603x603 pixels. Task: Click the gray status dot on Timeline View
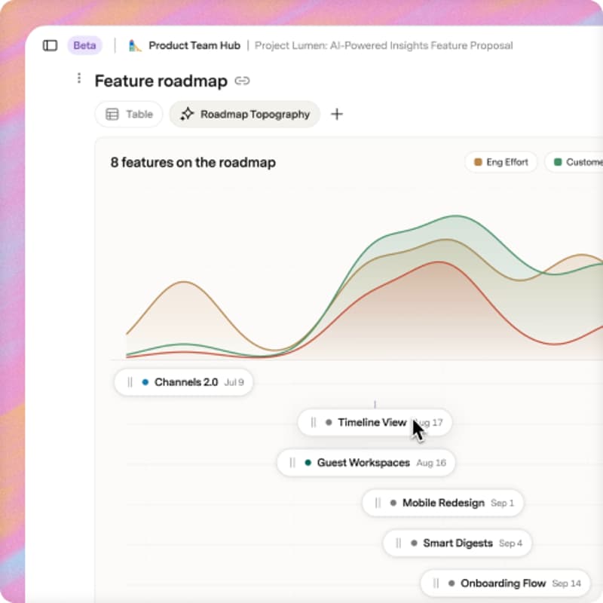pos(329,422)
